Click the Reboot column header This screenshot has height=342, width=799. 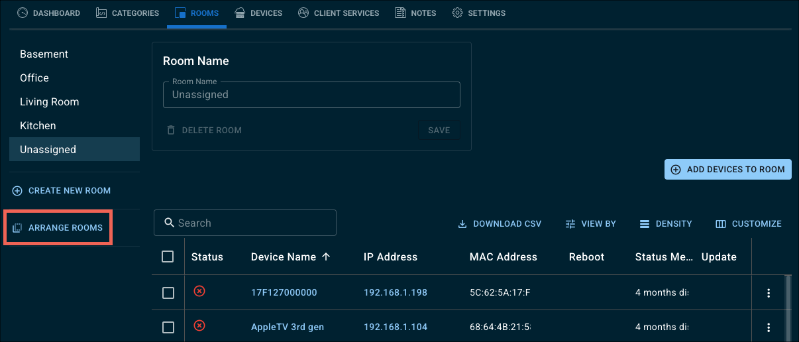click(x=587, y=257)
